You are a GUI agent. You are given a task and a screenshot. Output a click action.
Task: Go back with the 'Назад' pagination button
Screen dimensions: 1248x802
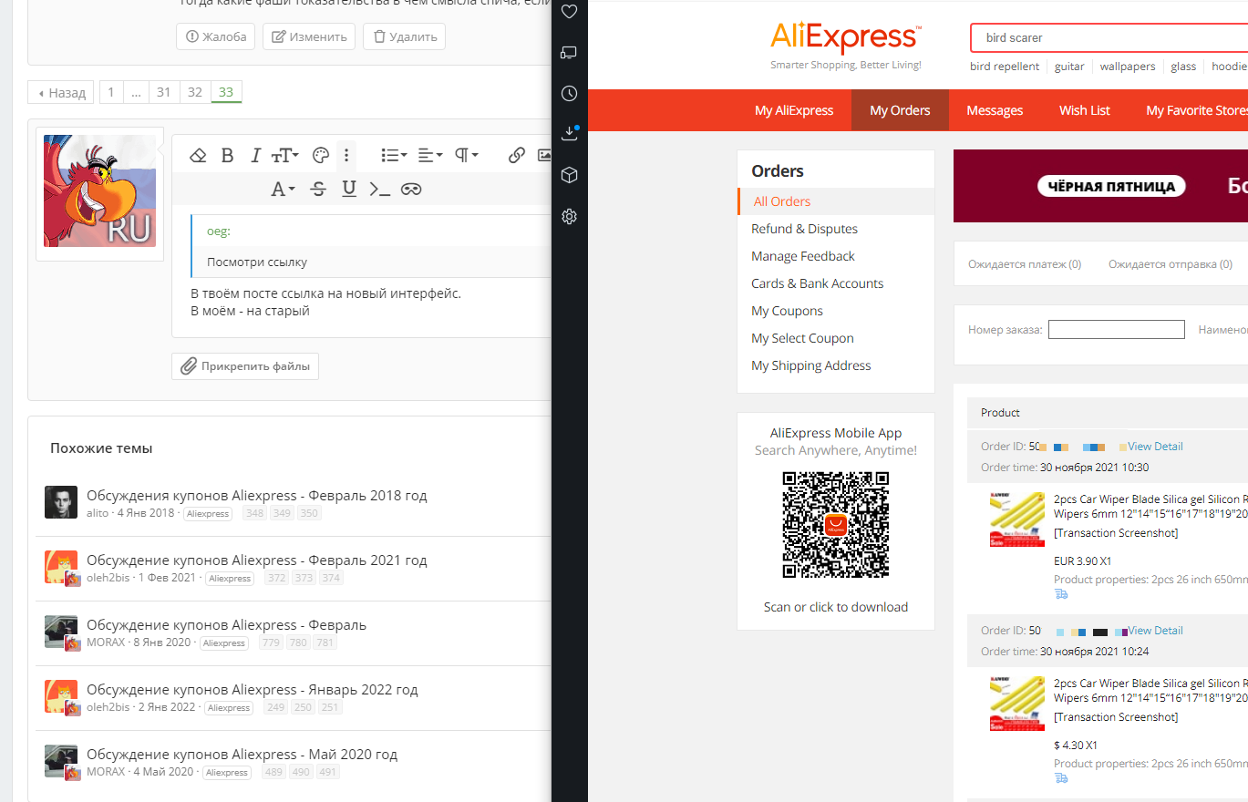(x=61, y=92)
